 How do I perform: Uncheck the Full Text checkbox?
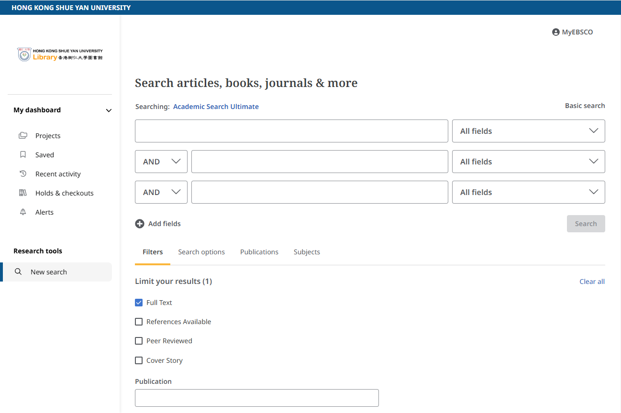tap(139, 303)
